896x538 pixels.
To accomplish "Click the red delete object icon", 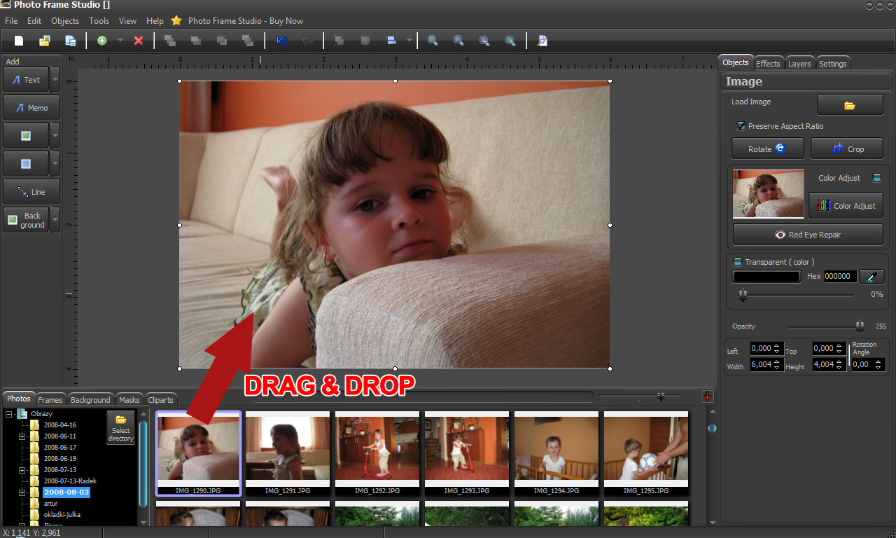I will (138, 41).
